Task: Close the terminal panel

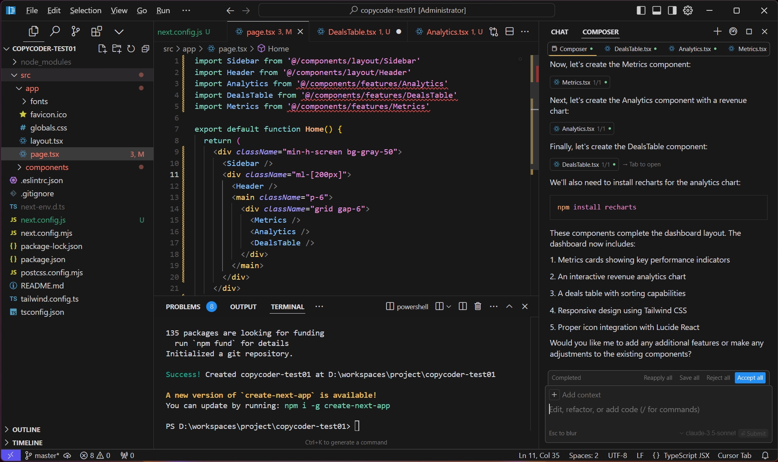Action: 525,306
